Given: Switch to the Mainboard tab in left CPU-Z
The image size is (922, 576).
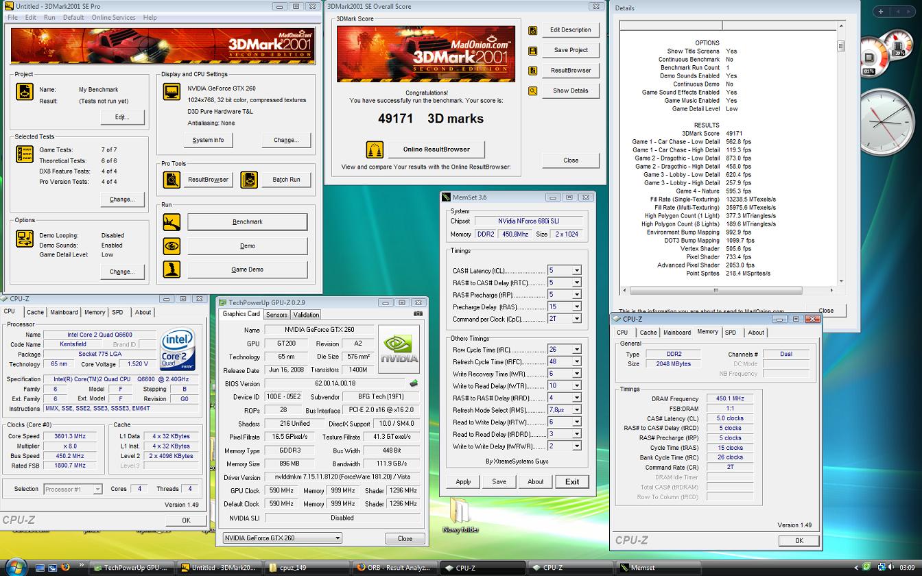Looking at the screenshot, I should pos(64,312).
